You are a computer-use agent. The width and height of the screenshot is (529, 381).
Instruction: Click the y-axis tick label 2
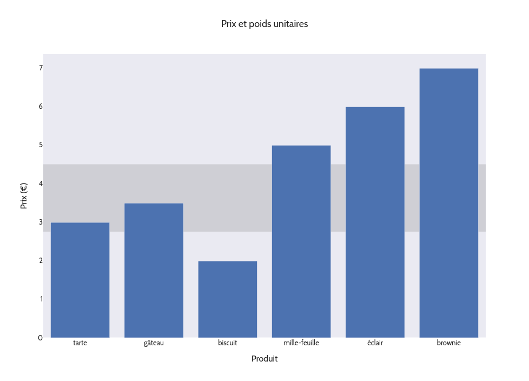pos(40,260)
